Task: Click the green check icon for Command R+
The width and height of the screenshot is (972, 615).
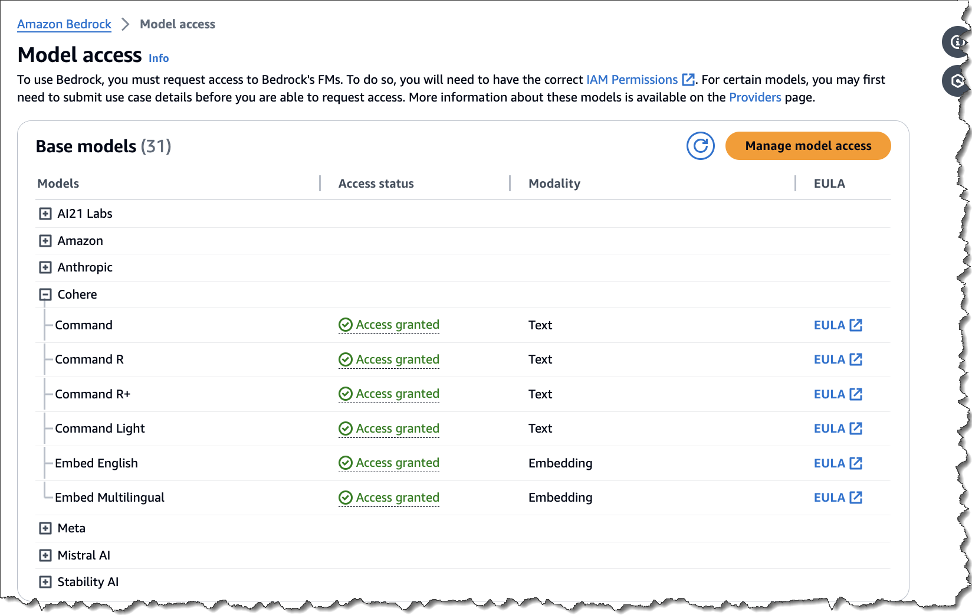Action: [346, 394]
